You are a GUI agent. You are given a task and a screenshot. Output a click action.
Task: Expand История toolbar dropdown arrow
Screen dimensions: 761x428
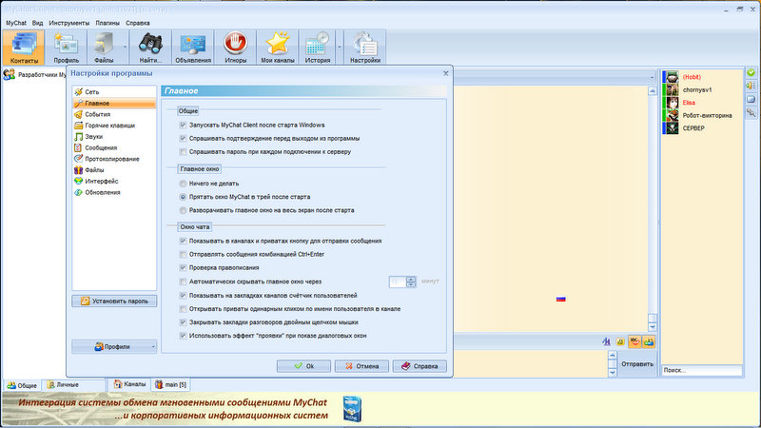pyautogui.click(x=340, y=48)
